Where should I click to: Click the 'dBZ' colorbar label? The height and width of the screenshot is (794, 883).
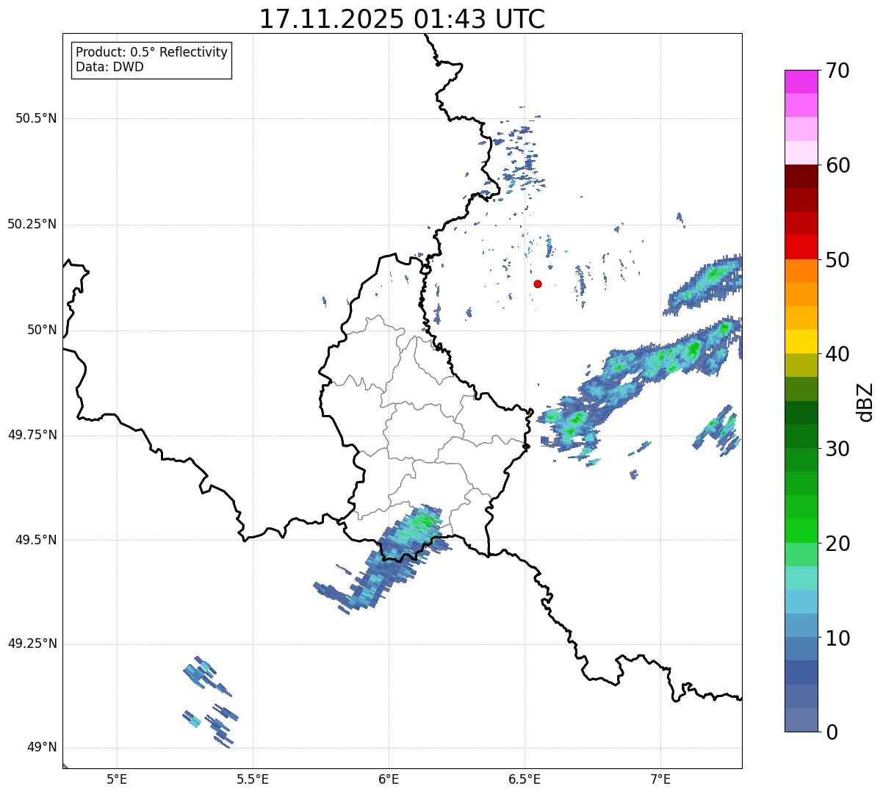865,402
